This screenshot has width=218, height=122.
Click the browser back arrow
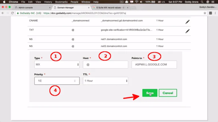pos(3,13)
